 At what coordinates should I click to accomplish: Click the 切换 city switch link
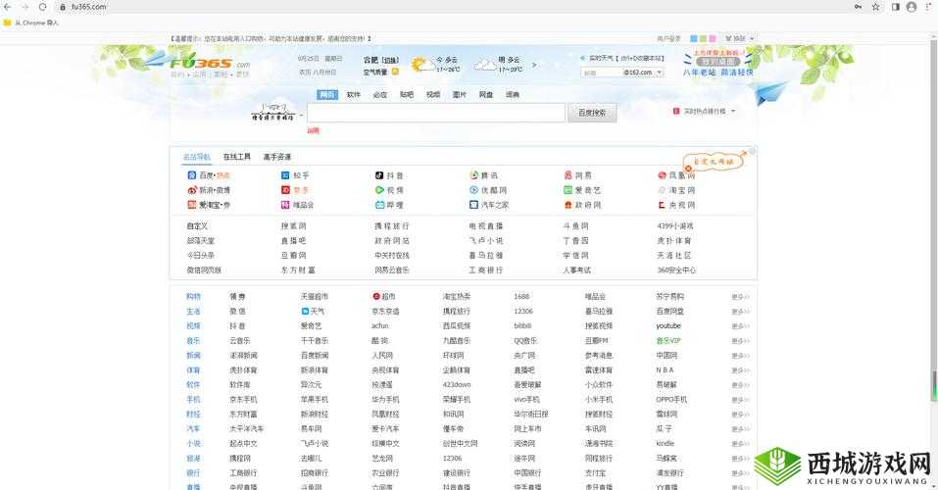click(391, 61)
